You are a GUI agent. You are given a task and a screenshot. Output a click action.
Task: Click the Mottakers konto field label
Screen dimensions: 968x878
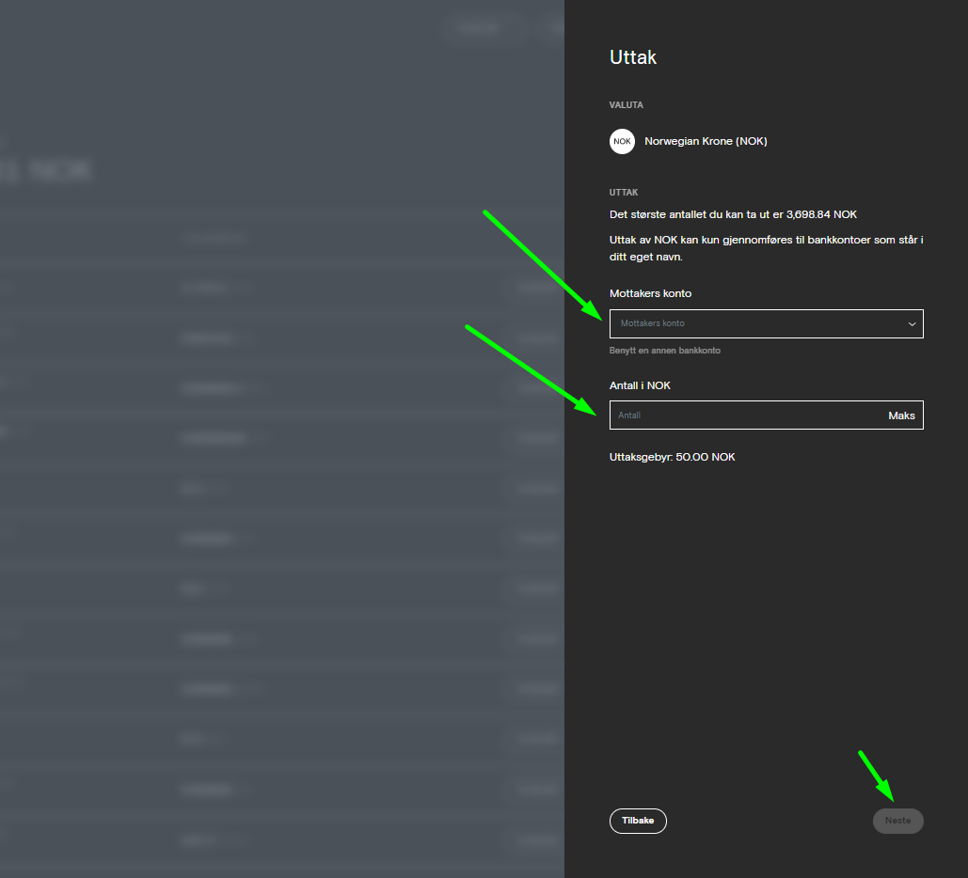tap(650, 293)
